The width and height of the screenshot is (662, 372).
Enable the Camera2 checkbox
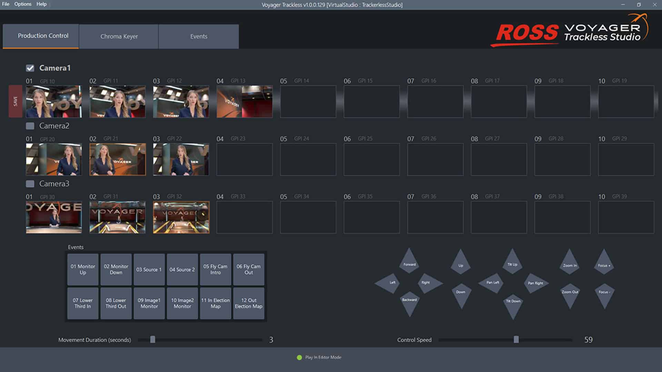[x=30, y=126]
